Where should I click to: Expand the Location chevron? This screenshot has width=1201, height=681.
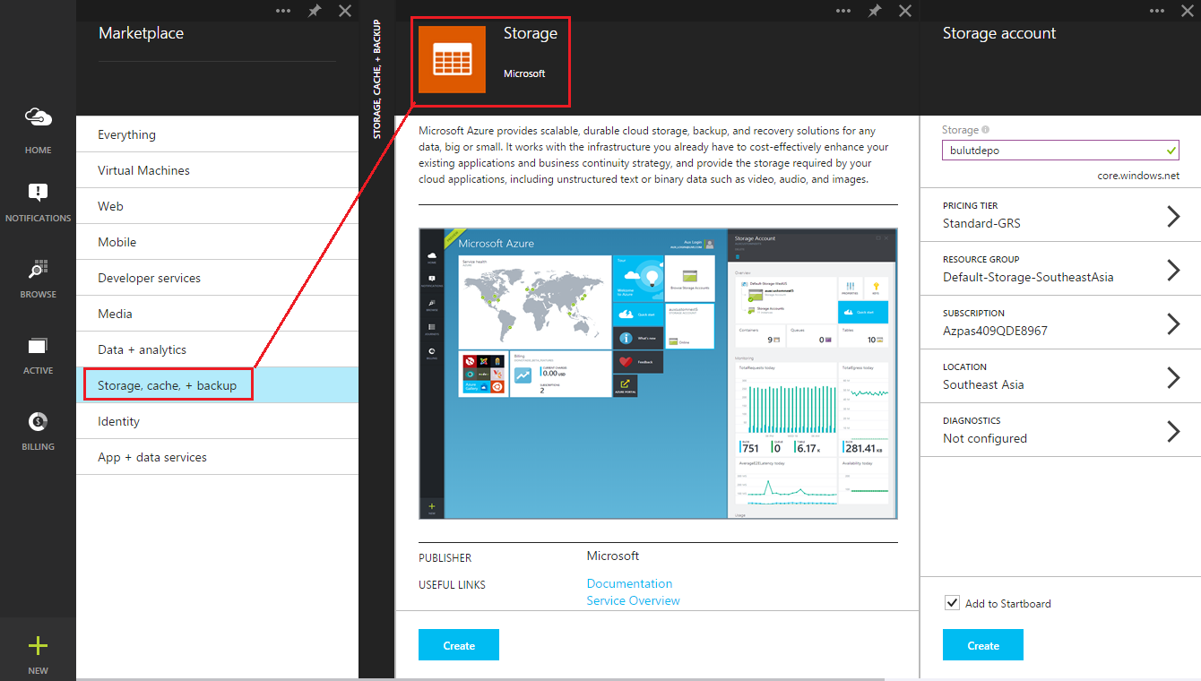tap(1173, 377)
